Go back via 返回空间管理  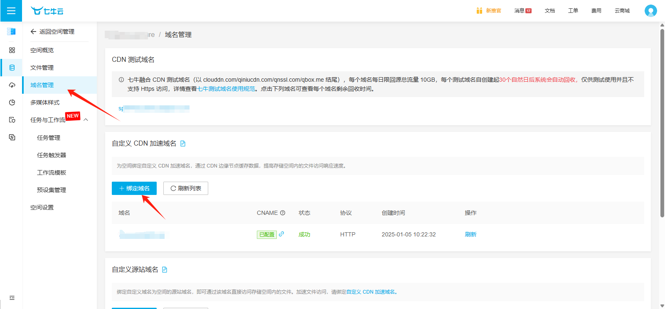(52, 32)
